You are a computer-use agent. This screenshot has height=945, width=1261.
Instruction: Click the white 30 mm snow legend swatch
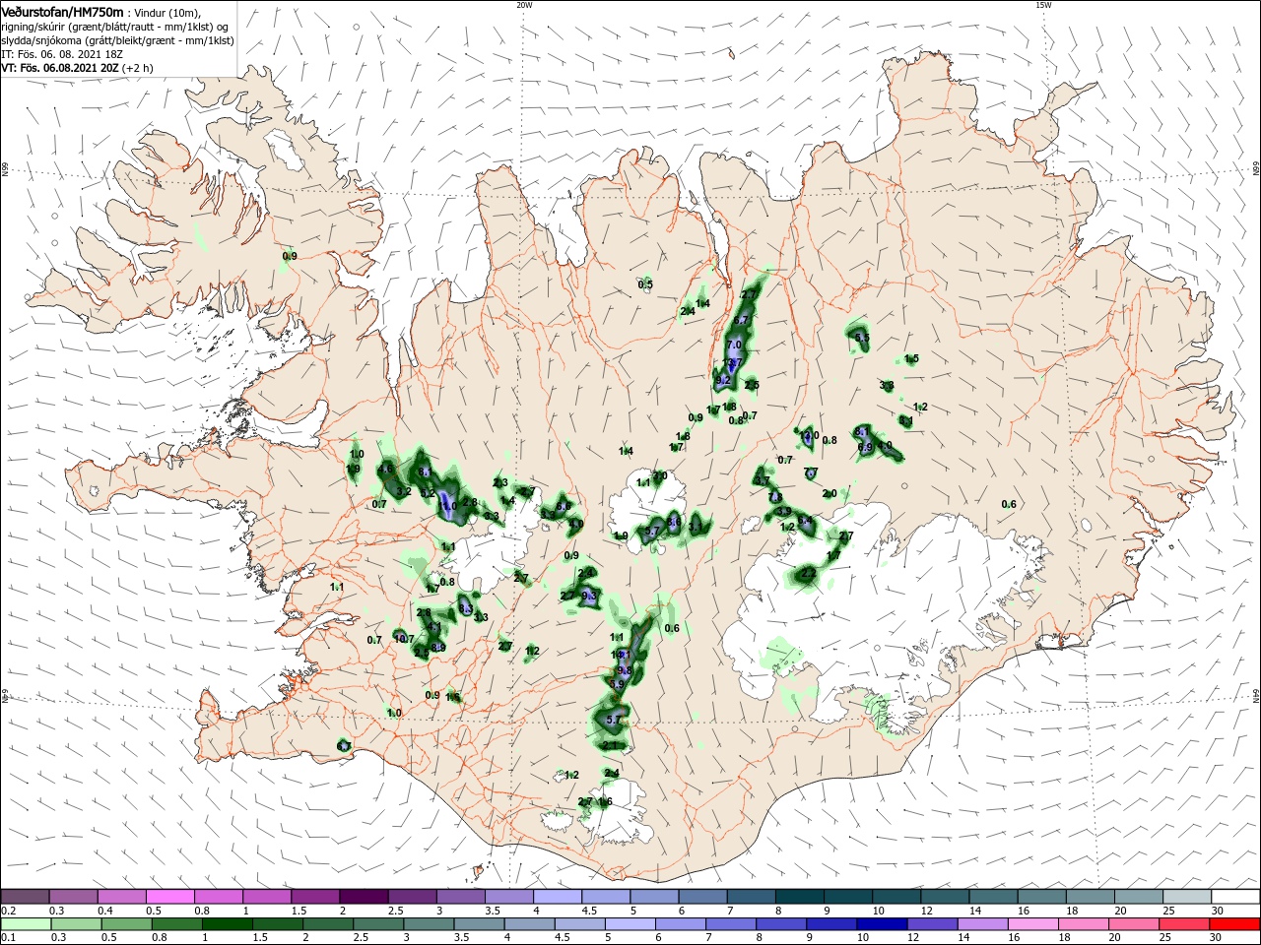(1236, 897)
